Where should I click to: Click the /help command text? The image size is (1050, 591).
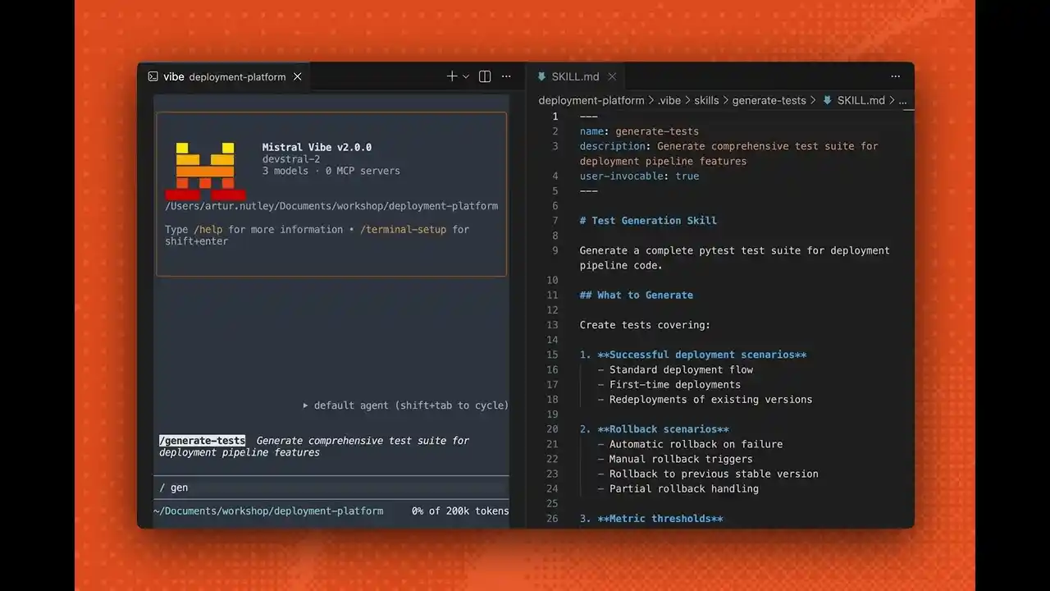coord(208,230)
